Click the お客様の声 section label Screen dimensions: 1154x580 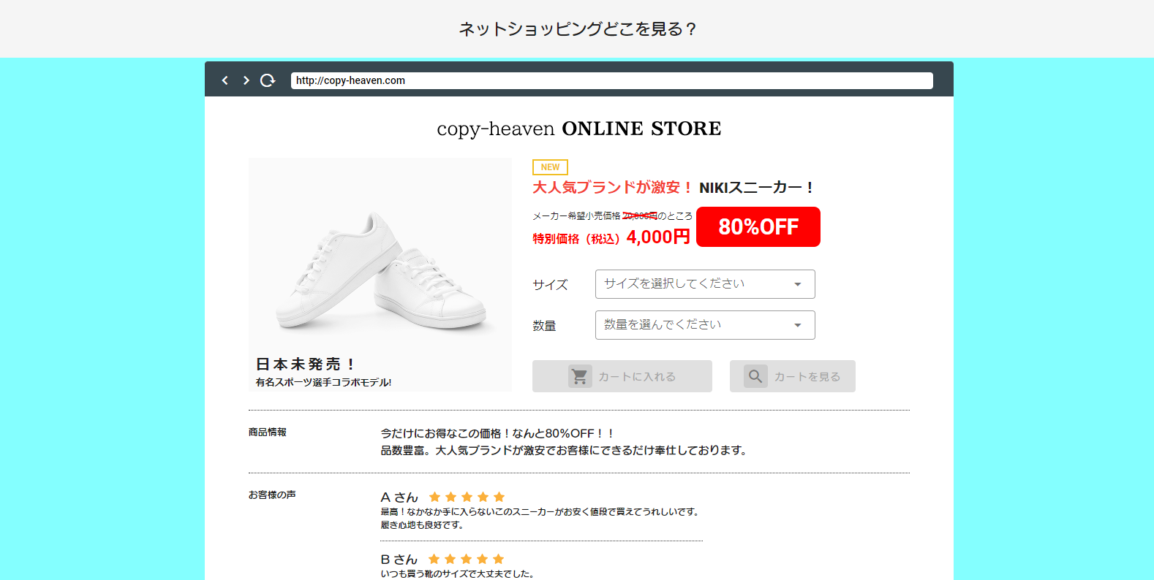[272, 495]
